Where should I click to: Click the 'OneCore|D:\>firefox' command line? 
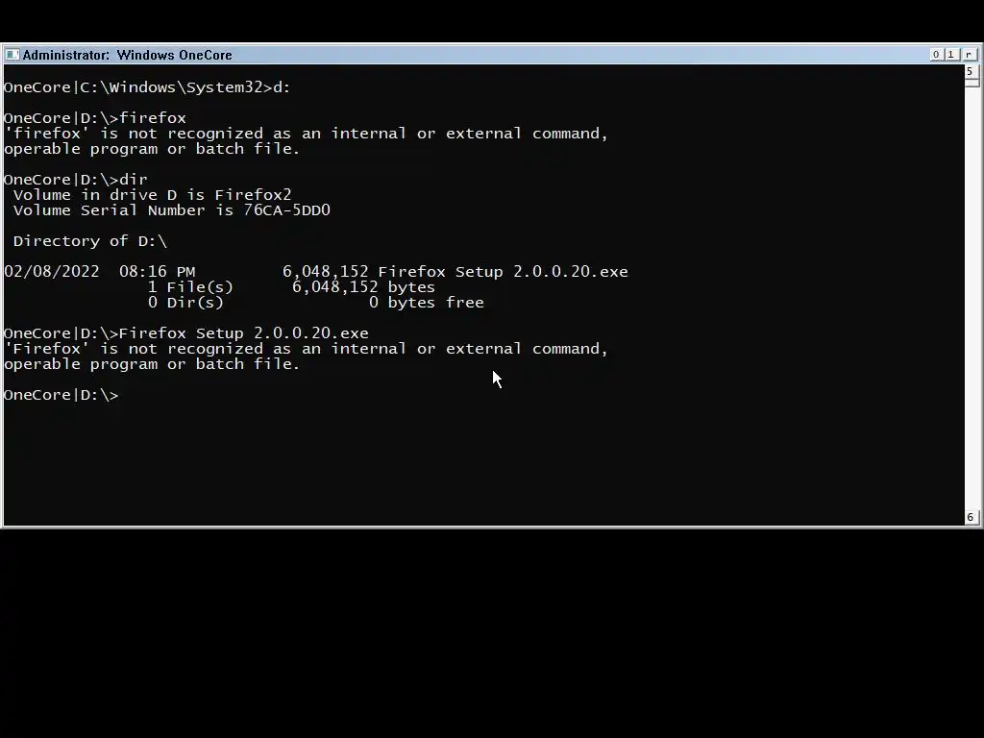click(95, 118)
